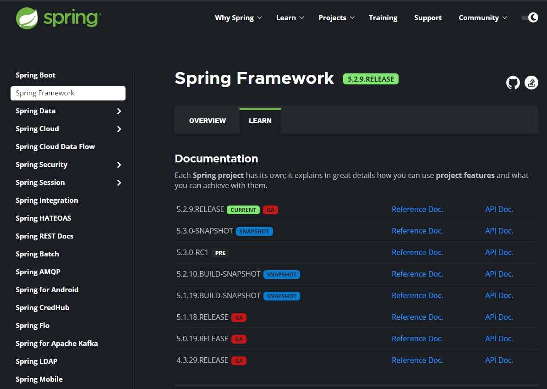Open API Doc. for 5.3.0-SNAPSHOT
Viewport: 547px width, 389px height.
pos(499,231)
